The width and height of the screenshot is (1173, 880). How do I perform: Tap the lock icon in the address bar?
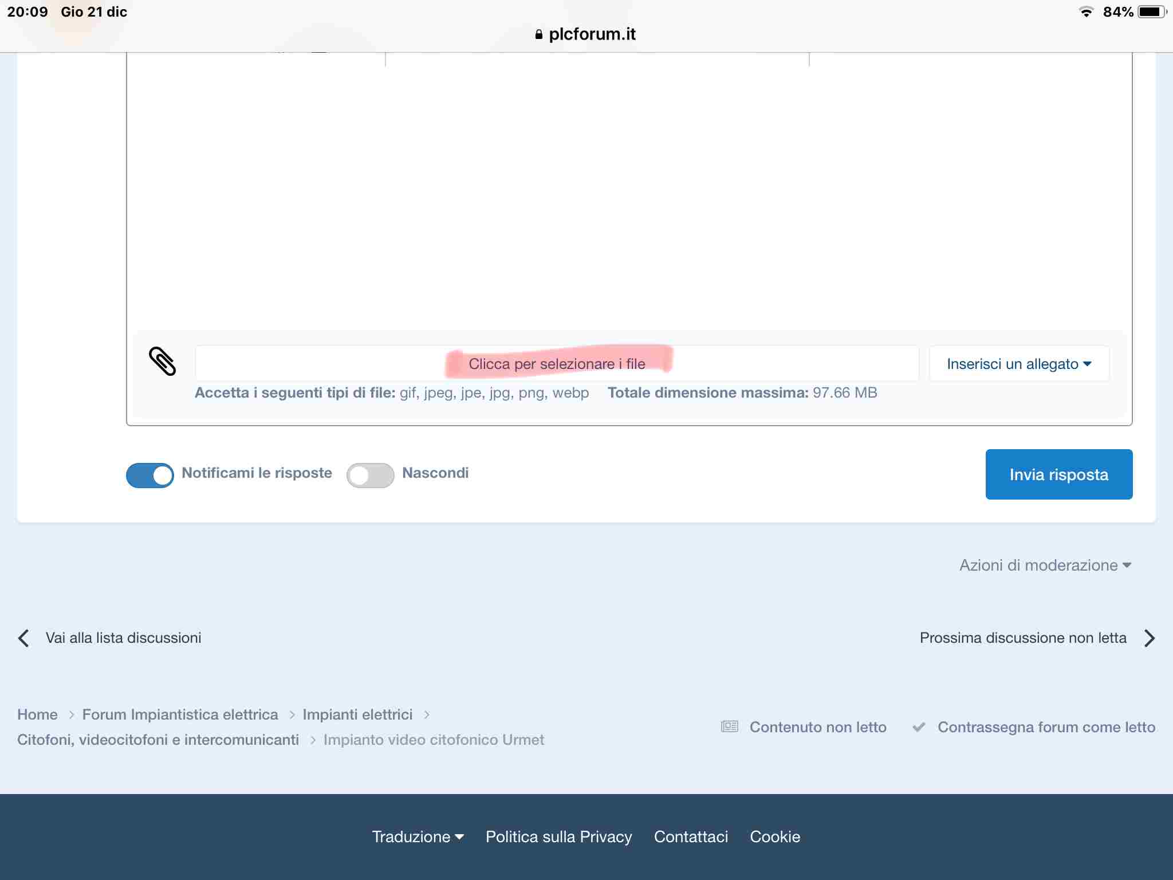point(538,34)
